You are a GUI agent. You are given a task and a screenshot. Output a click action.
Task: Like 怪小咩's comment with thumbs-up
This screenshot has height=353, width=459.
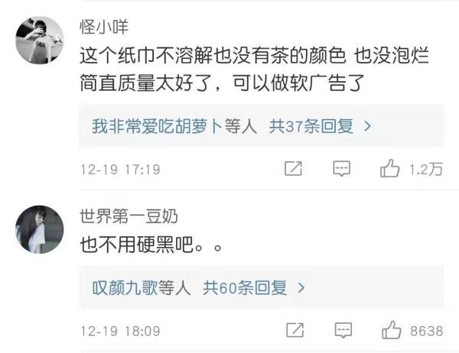(x=389, y=168)
